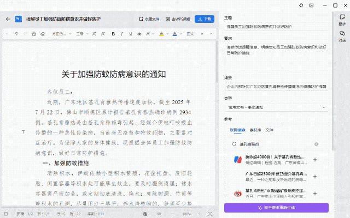
Task: Open the 对话 sidebar panel
Action: [x=342, y=37]
